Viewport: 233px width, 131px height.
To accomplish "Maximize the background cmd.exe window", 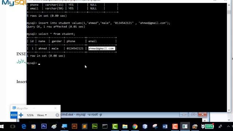I will tap(193, 114).
